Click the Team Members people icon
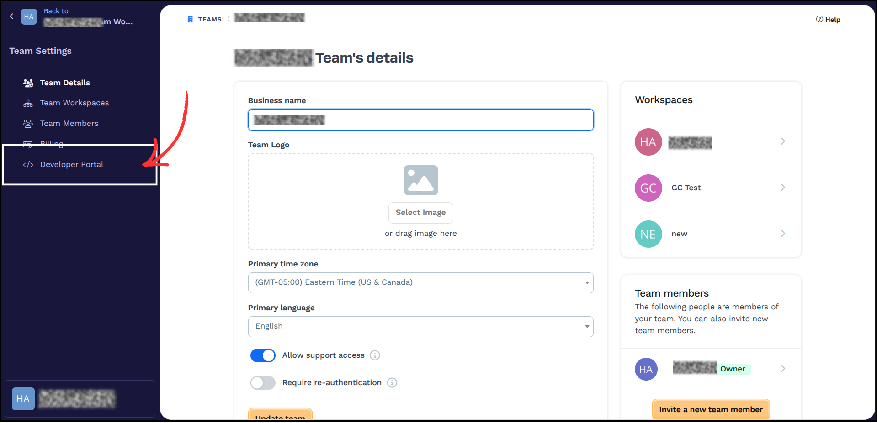 [x=27, y=123]
